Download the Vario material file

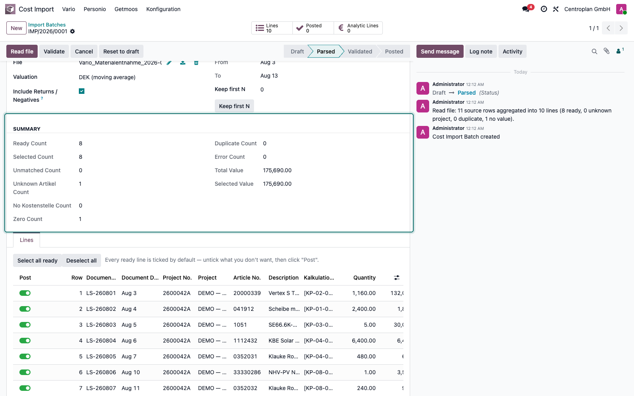(183, 63)
